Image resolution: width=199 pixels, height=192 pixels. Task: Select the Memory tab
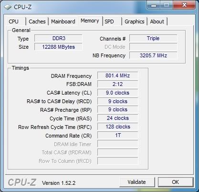[x=90, y=21]
